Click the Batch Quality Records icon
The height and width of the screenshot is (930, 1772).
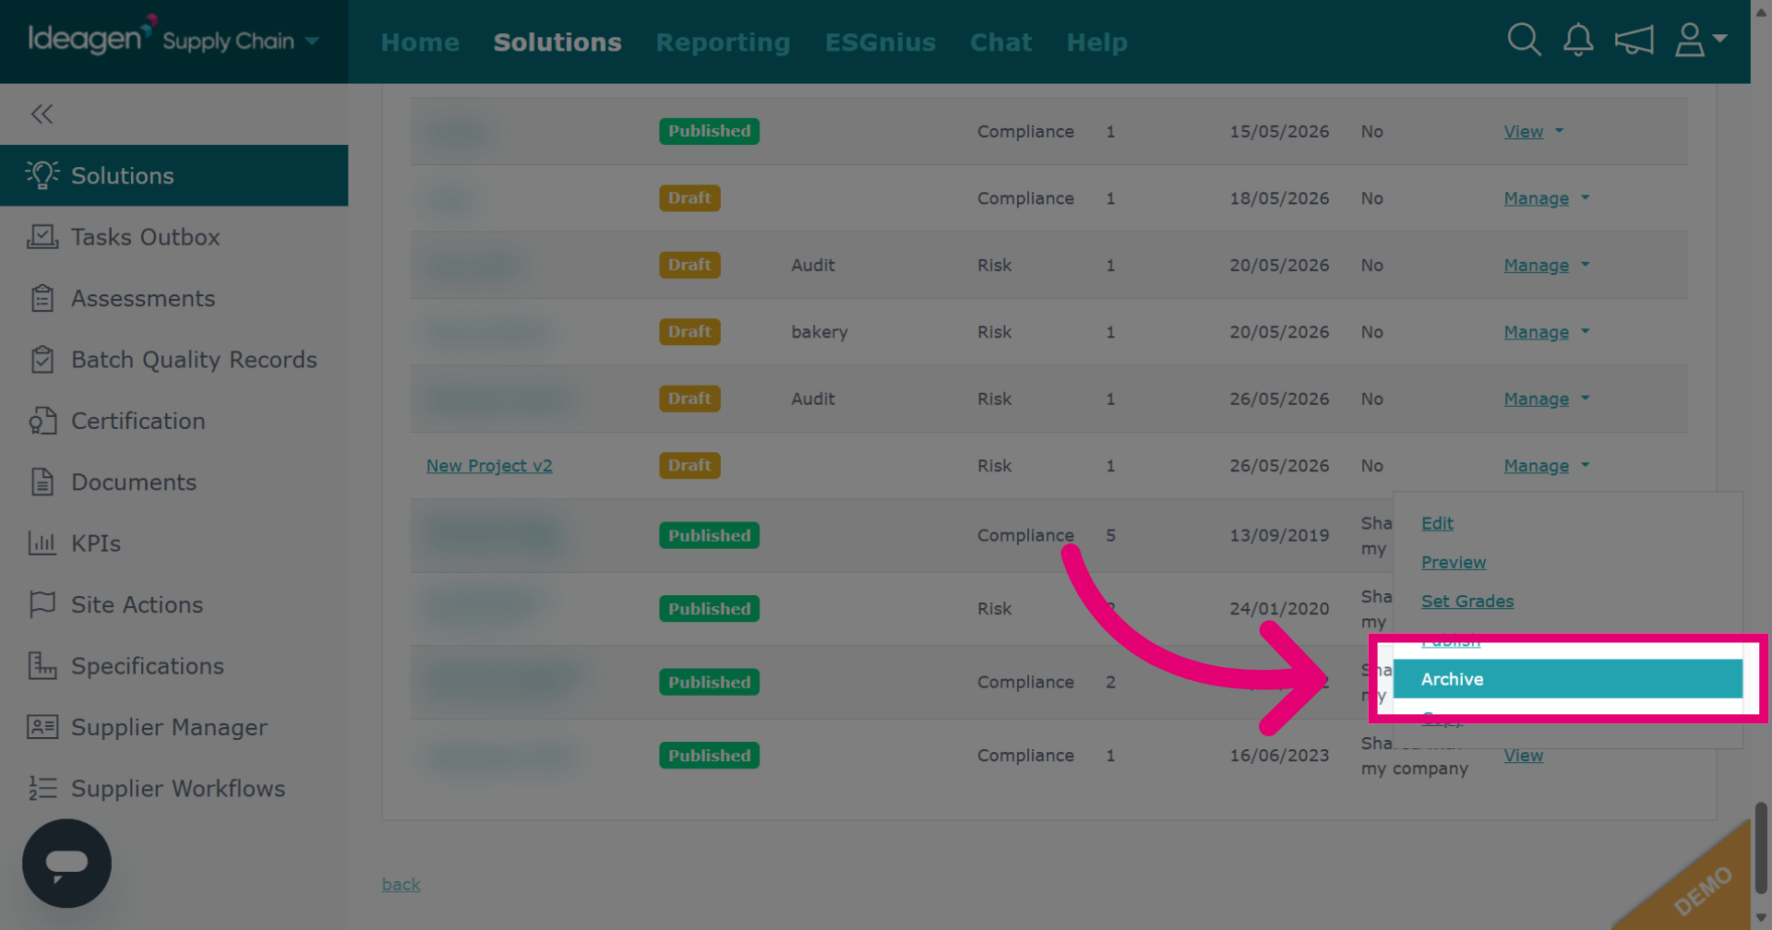42,359
